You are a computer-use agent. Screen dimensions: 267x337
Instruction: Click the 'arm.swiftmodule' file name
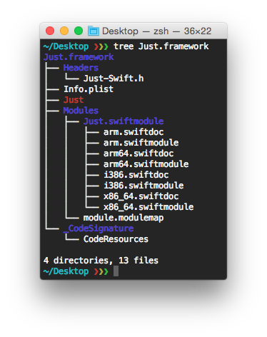coord(141,143)
